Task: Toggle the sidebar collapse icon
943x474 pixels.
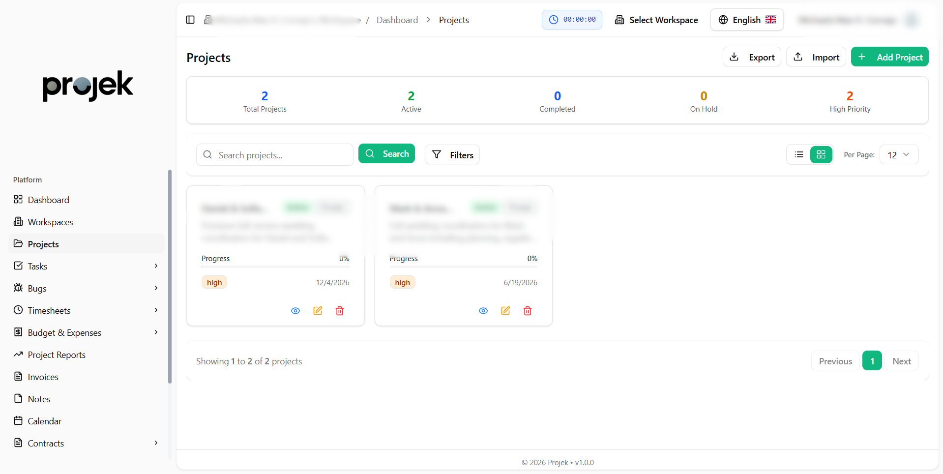Action: tap(190, 20)
